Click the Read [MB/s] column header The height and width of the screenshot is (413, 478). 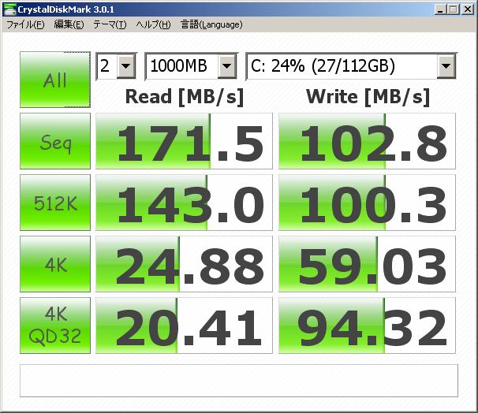185,97
